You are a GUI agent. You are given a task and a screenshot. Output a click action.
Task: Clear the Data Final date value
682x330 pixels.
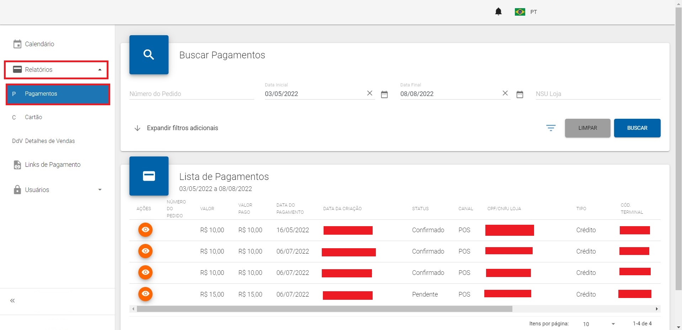click(x=505, y=93)
